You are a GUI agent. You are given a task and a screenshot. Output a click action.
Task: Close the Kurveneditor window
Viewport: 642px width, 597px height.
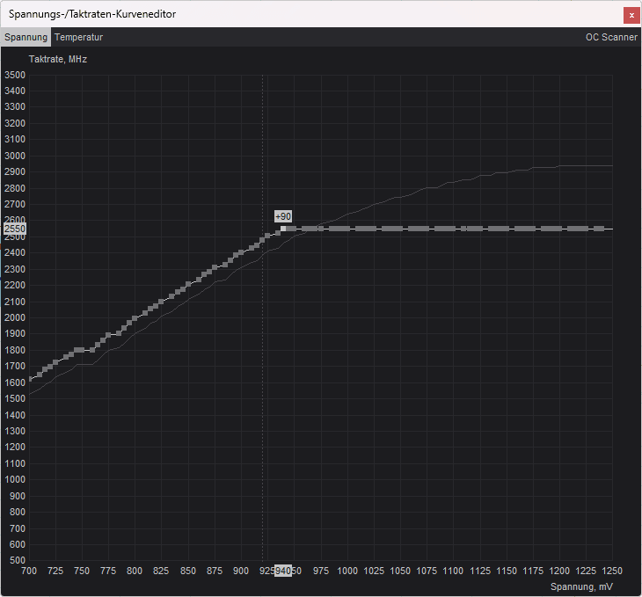tap(631, 15)
